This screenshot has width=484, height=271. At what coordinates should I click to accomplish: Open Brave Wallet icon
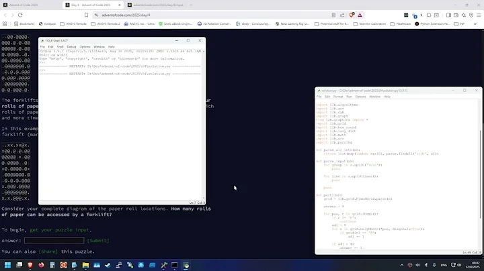point(456,15)
